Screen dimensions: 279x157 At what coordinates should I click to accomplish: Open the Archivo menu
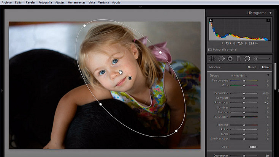point(6,3)
